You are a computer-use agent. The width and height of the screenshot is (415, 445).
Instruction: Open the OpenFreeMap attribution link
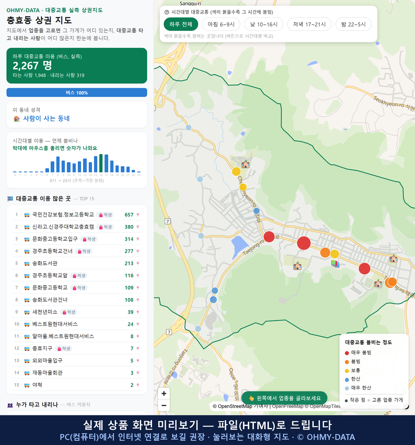click(x=288, y=406)
